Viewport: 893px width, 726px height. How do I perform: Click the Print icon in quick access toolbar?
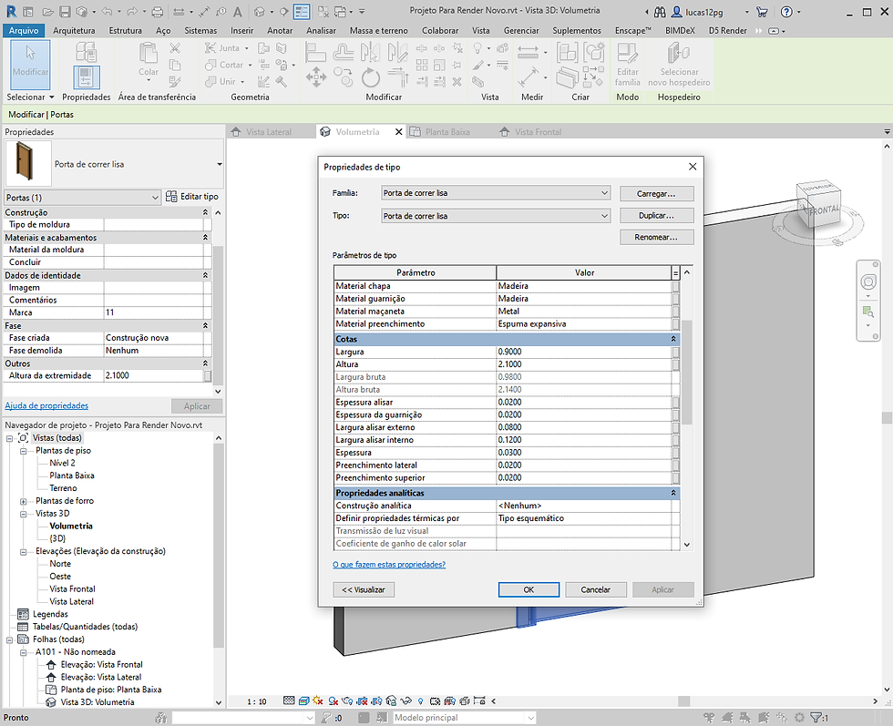pos(158,12)
